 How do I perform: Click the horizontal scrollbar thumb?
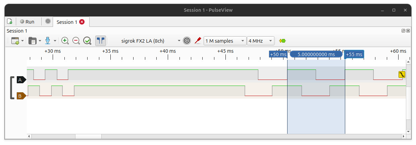(88, 136)
